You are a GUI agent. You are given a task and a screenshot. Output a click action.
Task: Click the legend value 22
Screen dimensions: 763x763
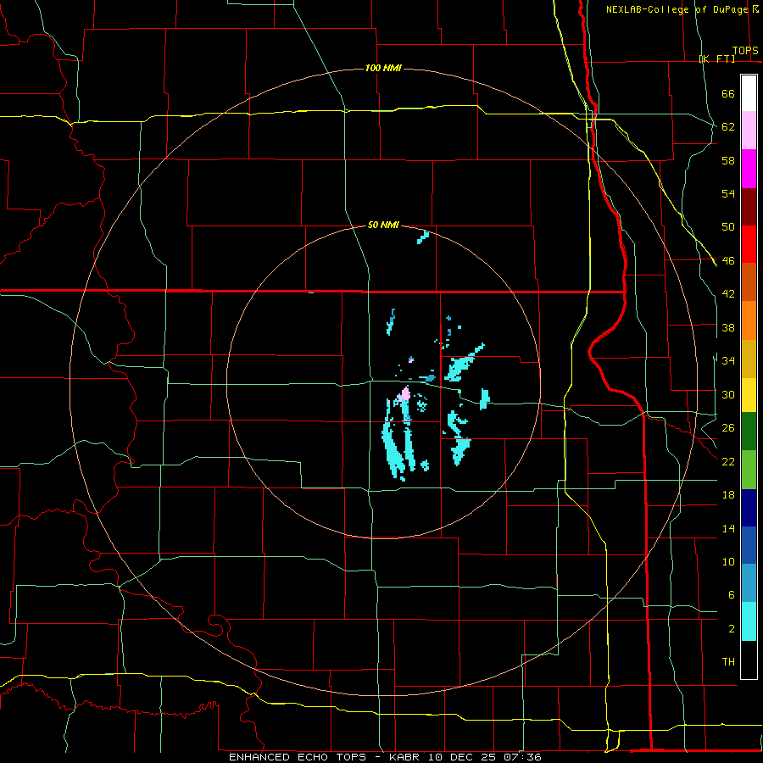pyautogui.click(x=728, y=462)
